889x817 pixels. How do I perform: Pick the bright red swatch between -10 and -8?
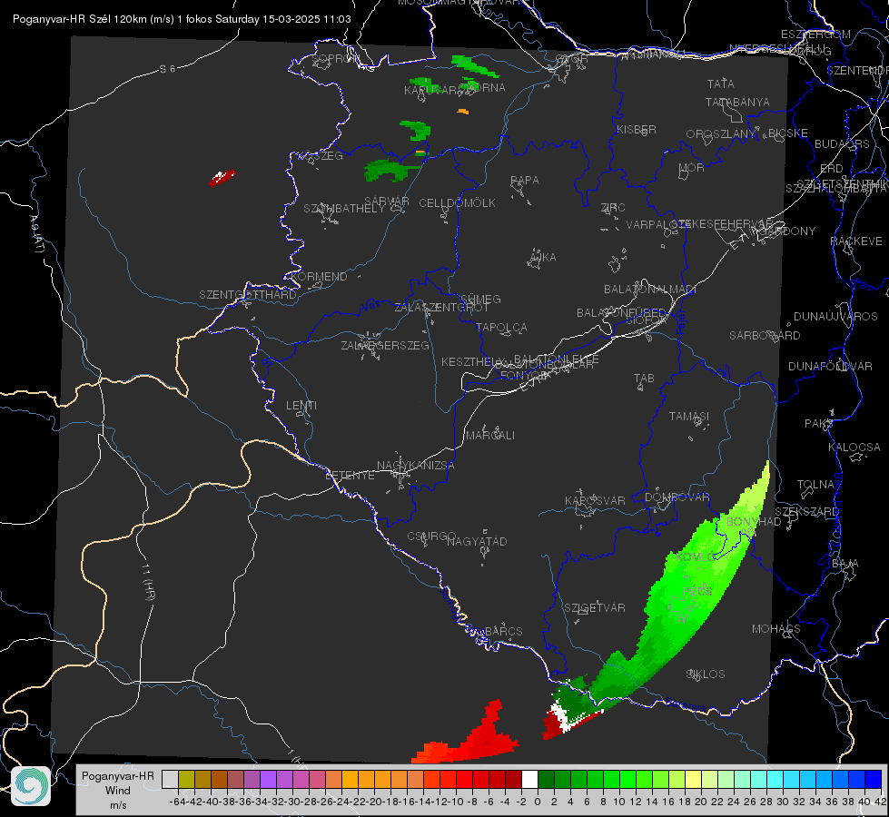[x=464, y=779]
